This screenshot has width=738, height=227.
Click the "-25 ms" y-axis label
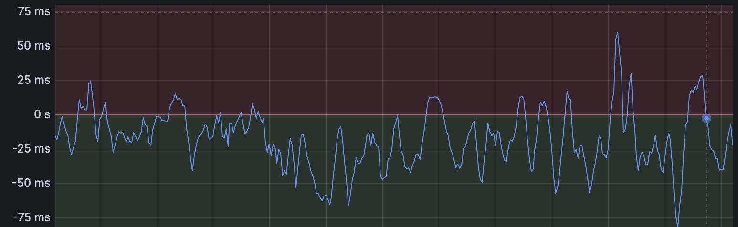click(32, 149)
